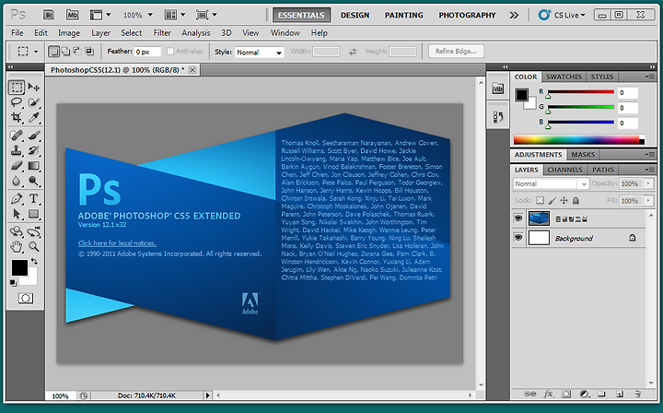
Task: Enable Lock transparent pixels
Action: click(540, 200)
